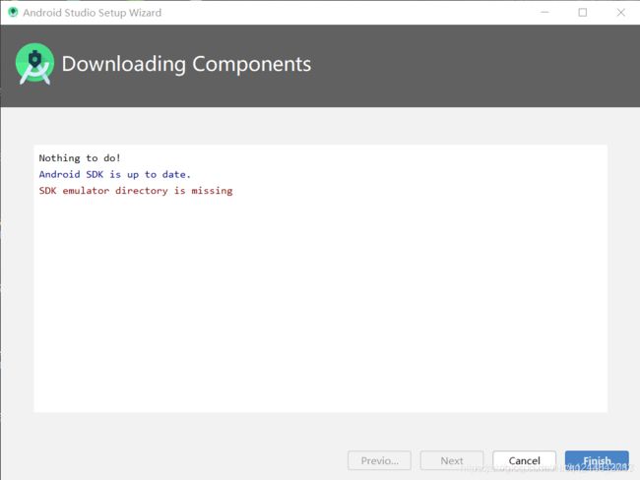Click the "Nothing to do!" log line
640x480 pixels.
click(80, 158)
